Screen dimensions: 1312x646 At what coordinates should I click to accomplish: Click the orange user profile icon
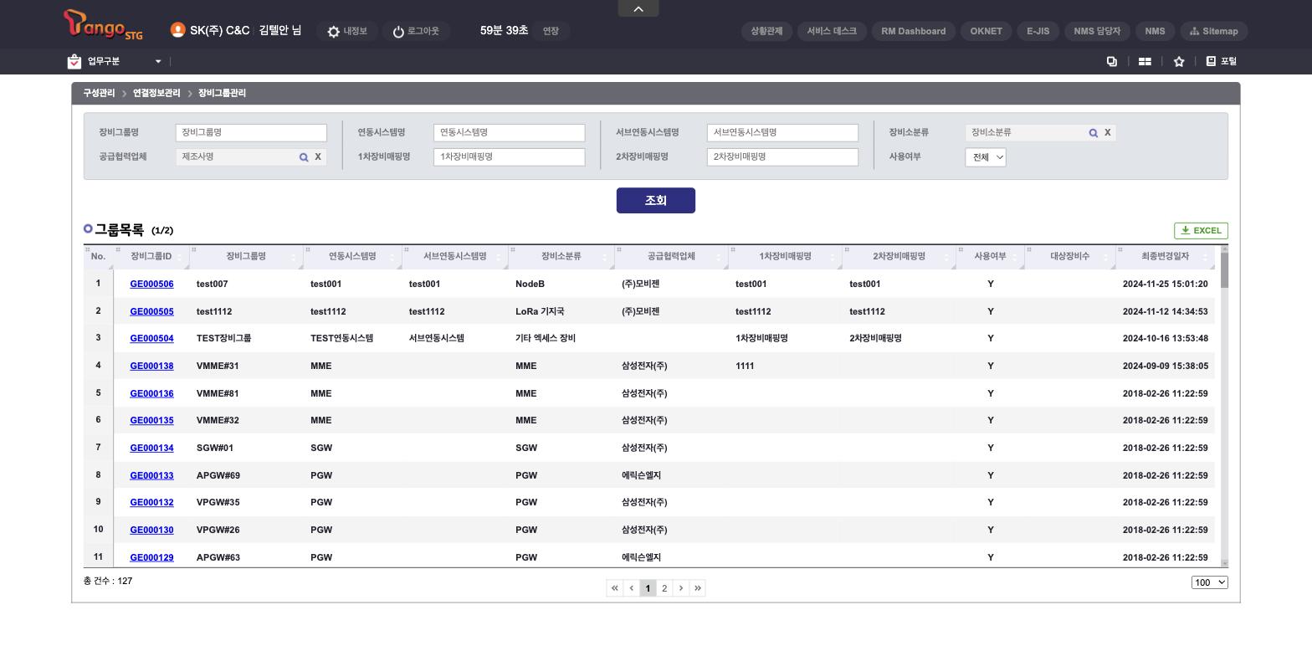click(x=177, y=30)
